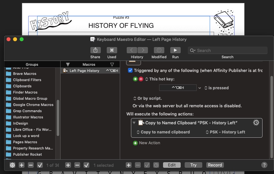Toggle the enable group checkmark under Groups list

pyautogui.click(x=40, y=165)
